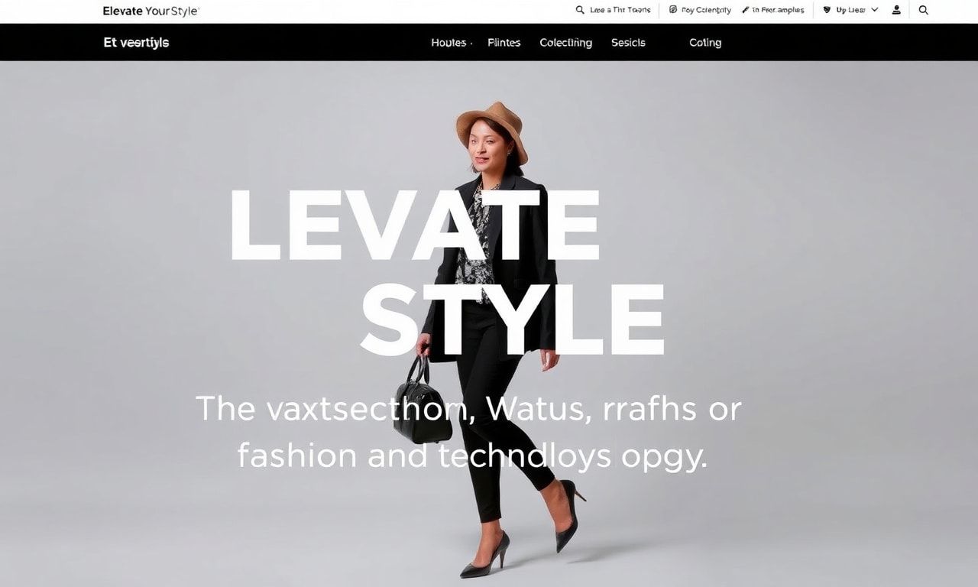Open the "Sesicls" navigation item
This screenshot has width=978, height=587.
(628, 43)
